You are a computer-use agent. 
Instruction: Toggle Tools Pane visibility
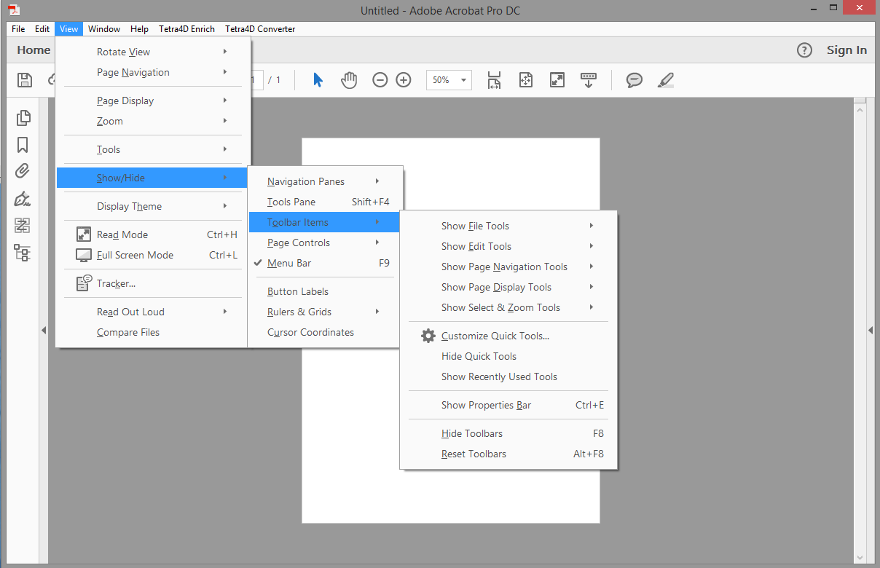tap(323, 202)
